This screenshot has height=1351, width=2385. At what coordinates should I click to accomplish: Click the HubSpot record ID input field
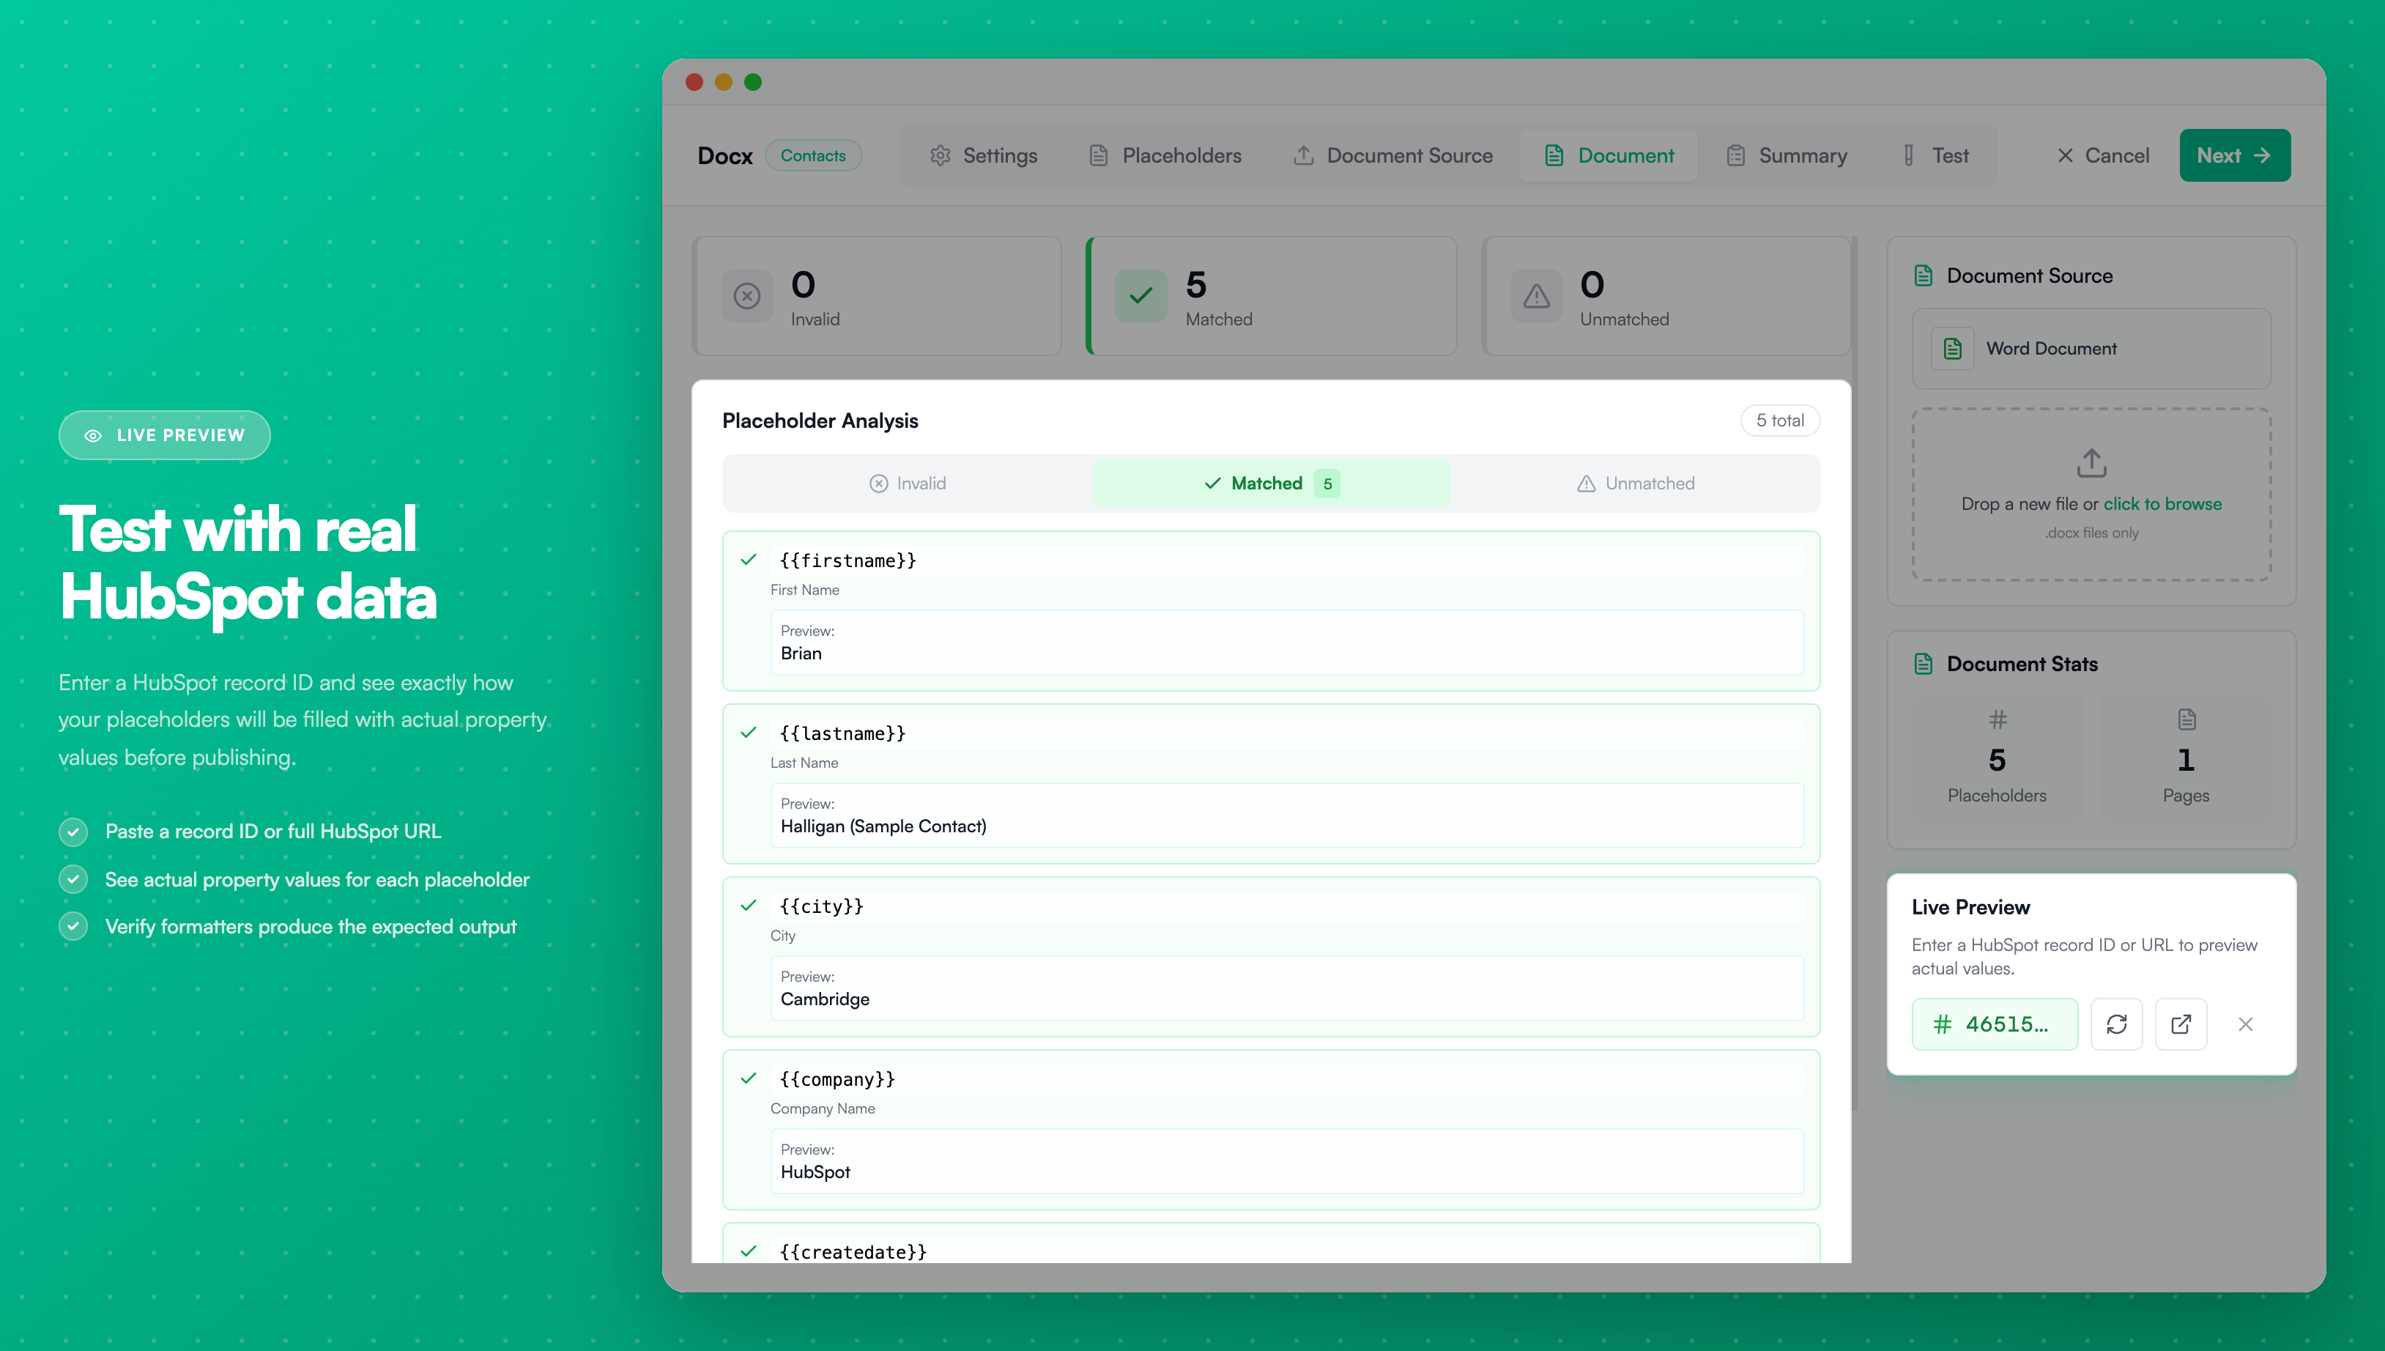pos(1995,1024)
